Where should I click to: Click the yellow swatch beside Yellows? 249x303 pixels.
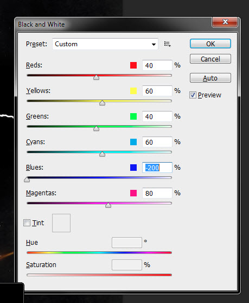click(133, 91)
